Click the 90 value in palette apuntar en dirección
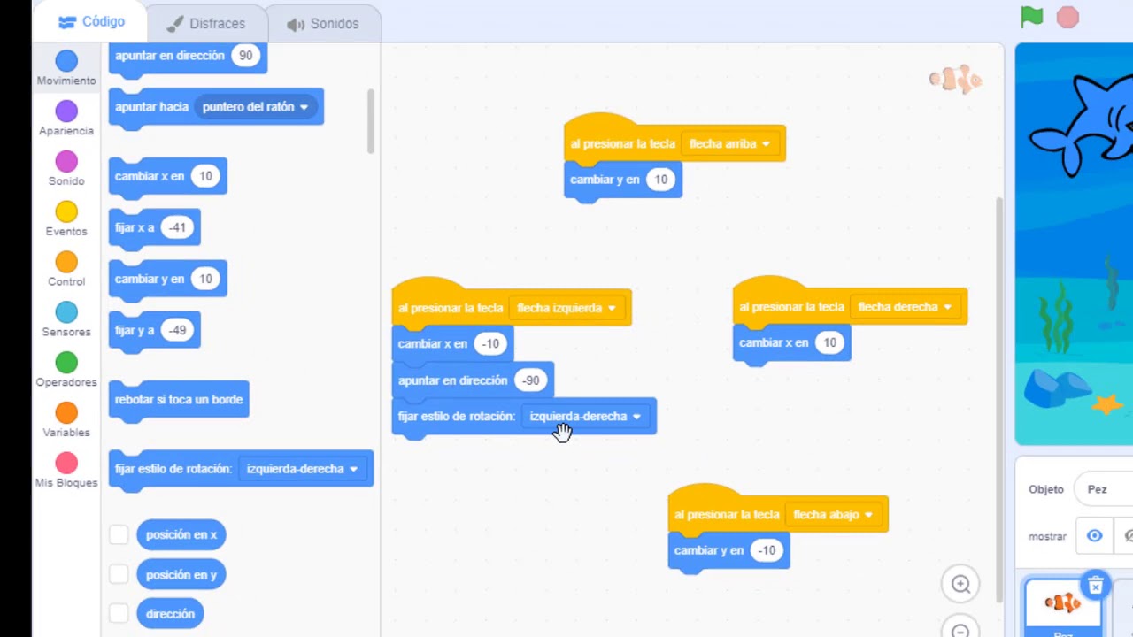Screen dimensions: 1133x637 click(245, 55)
